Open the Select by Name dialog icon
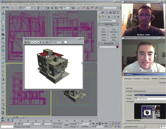The image size is (166, 129). (x=39, y=8)
